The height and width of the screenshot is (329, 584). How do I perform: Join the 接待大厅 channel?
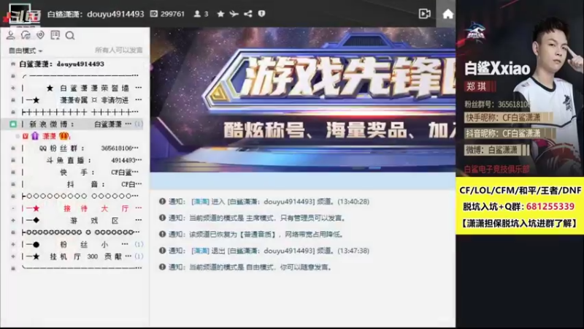coord(77,208)
